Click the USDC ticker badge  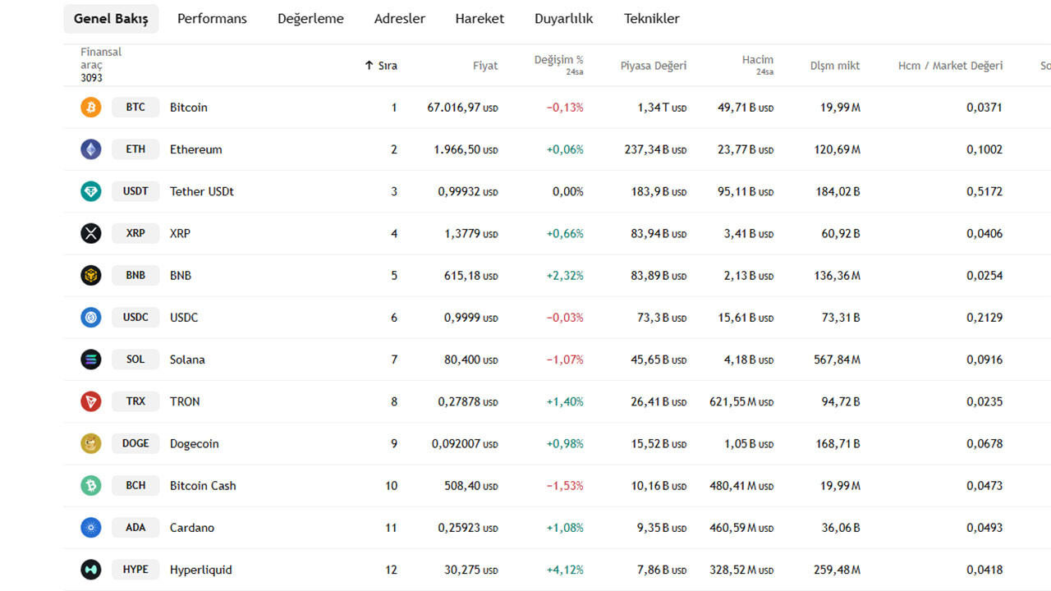[x=135, y=318]
